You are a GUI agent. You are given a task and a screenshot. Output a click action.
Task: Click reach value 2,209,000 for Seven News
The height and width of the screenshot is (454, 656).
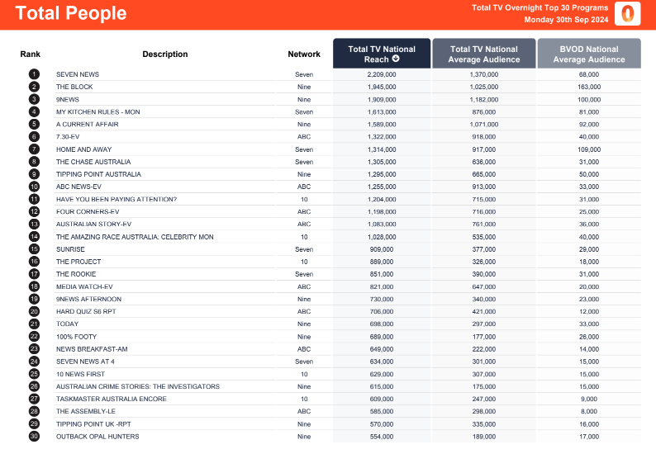(382, 74)
